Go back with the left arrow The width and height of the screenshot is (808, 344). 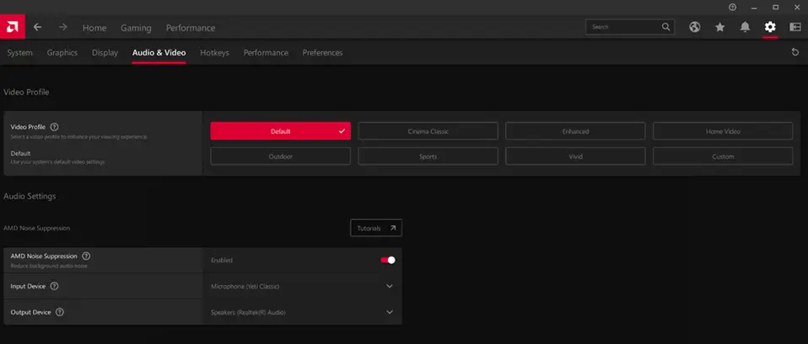click(x=37, y=27)
